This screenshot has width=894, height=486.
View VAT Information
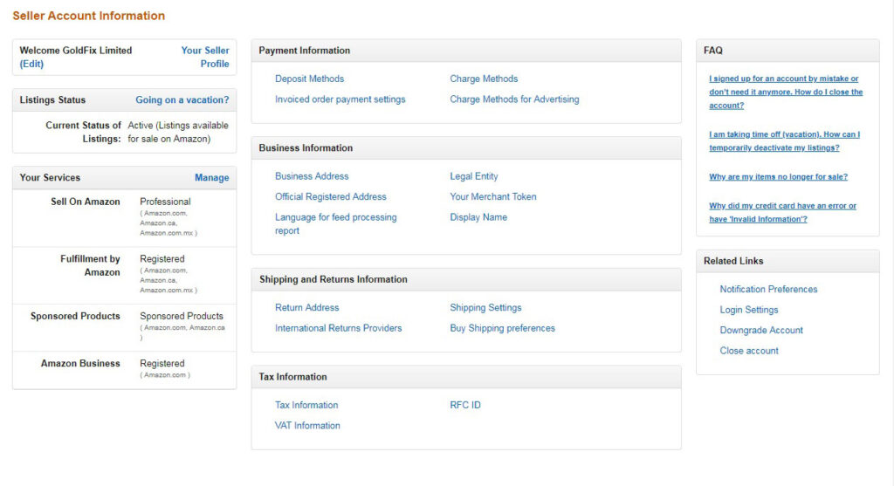pyautogui.click(x=307, y=426)
